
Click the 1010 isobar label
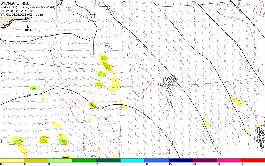click(x=235, y=43)
